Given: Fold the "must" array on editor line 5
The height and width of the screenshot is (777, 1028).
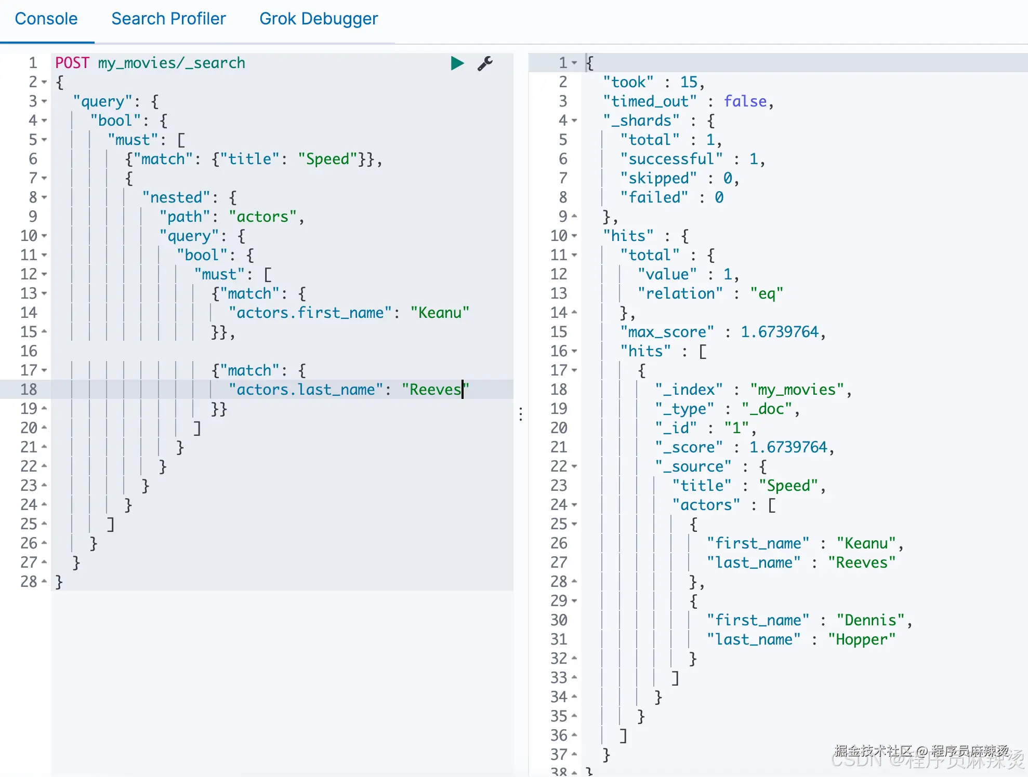Looking at the screenshot, I should coord(44,140).
